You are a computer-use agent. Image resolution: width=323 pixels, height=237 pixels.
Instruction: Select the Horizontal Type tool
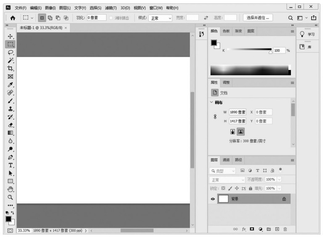[x=11, y=165]
